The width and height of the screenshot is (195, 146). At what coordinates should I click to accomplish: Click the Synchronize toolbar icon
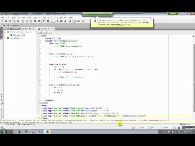point(10,21)
